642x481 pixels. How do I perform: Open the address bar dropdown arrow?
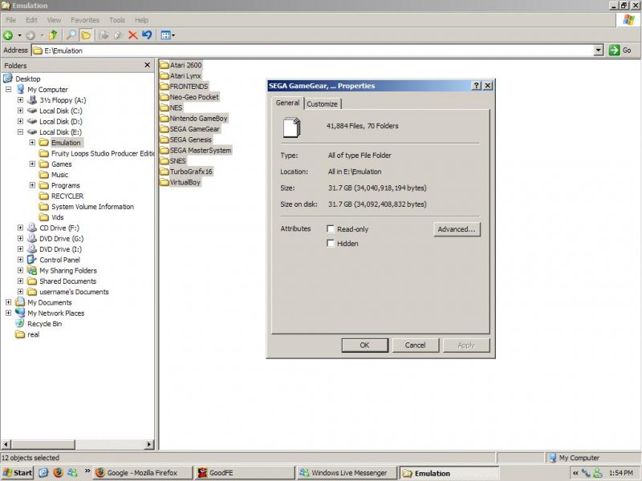click(598, 51)
